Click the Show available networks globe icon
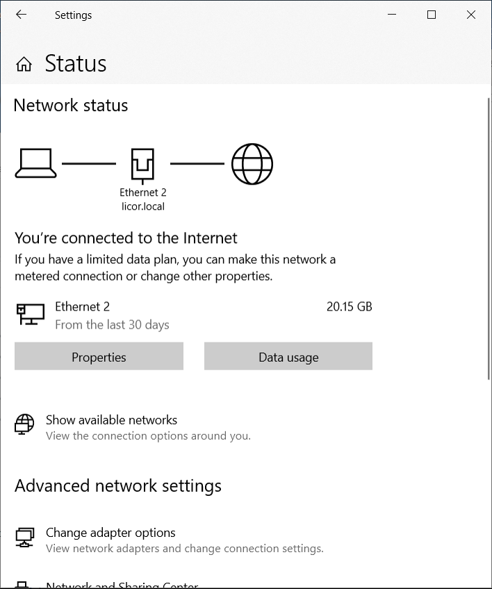492x589 pixels. [24, 424]
